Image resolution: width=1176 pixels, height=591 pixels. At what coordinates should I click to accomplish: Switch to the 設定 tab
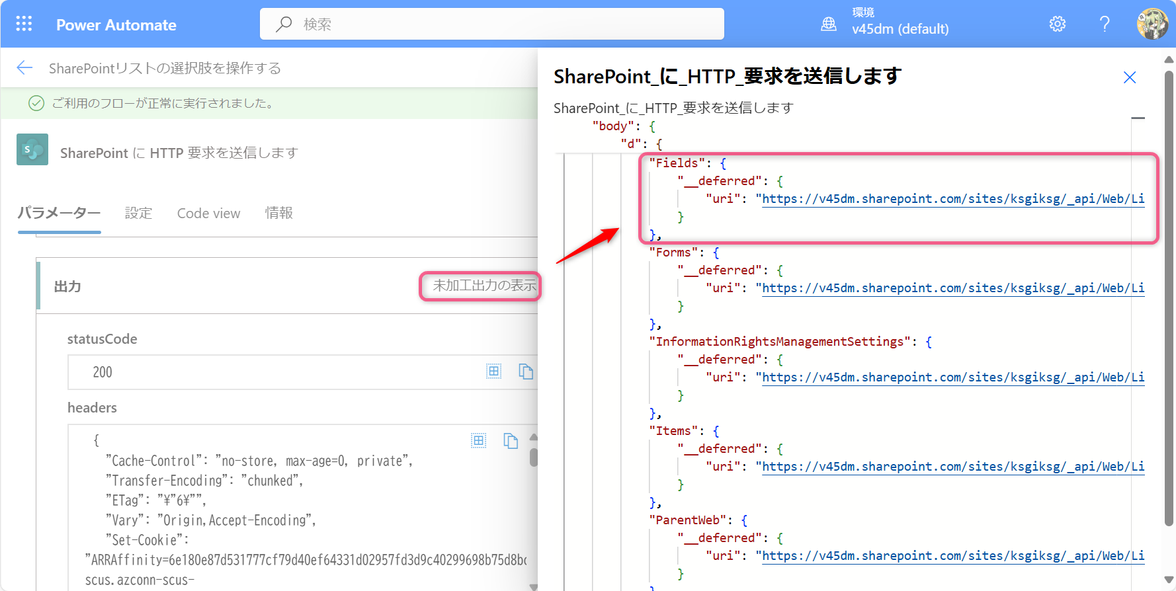139,213
